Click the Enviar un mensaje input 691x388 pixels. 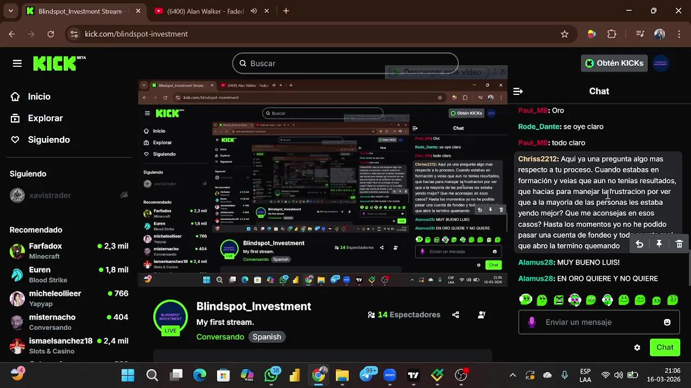tap(598, 322)
